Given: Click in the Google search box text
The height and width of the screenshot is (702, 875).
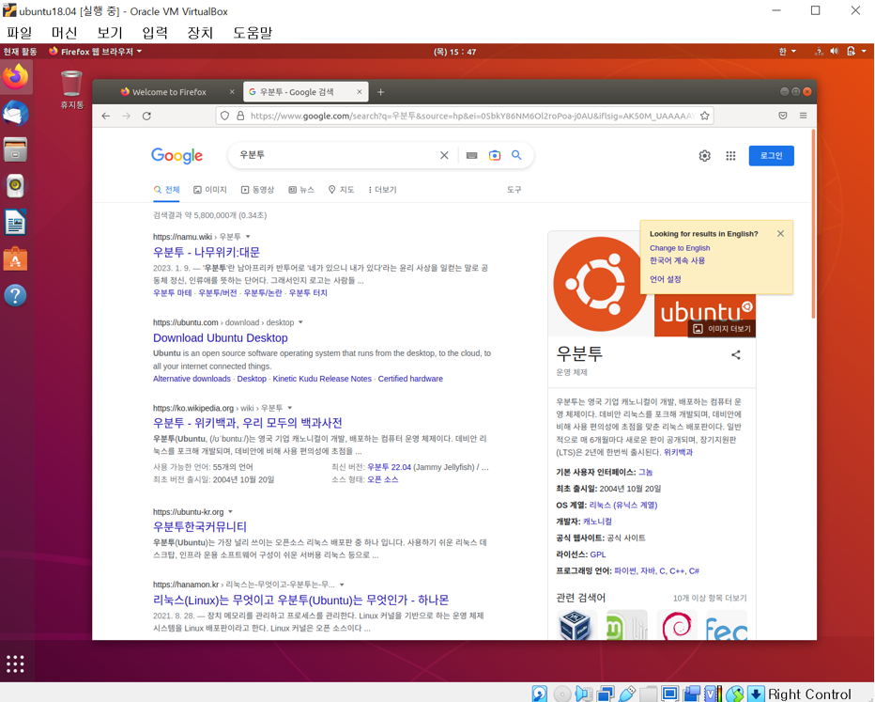Looking at the screenshot, I should pyautogui.click(x=335, y=155).
